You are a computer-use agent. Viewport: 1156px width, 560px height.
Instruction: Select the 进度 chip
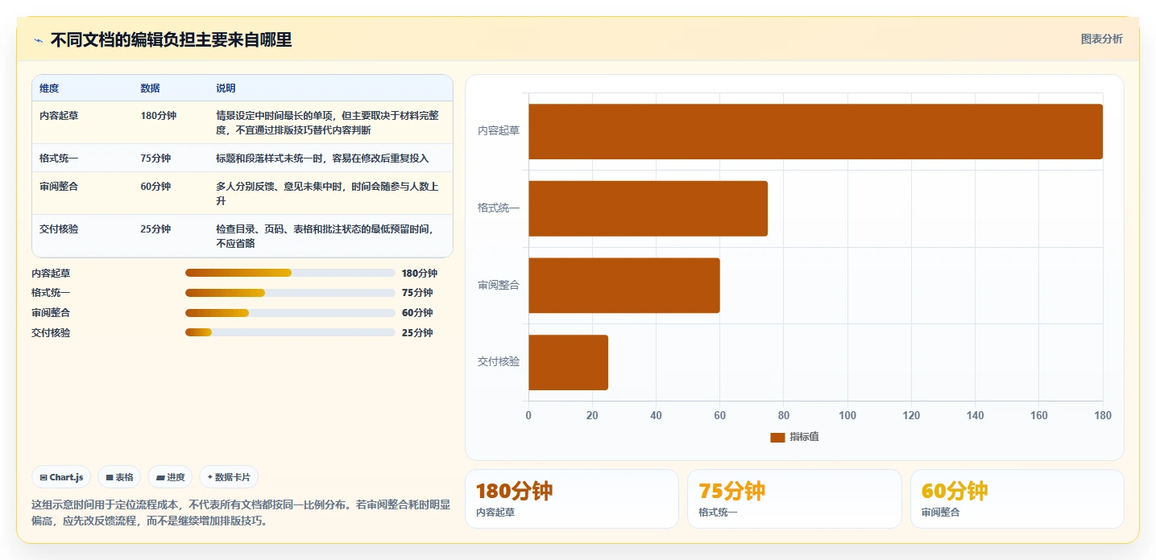coord(170,477)
